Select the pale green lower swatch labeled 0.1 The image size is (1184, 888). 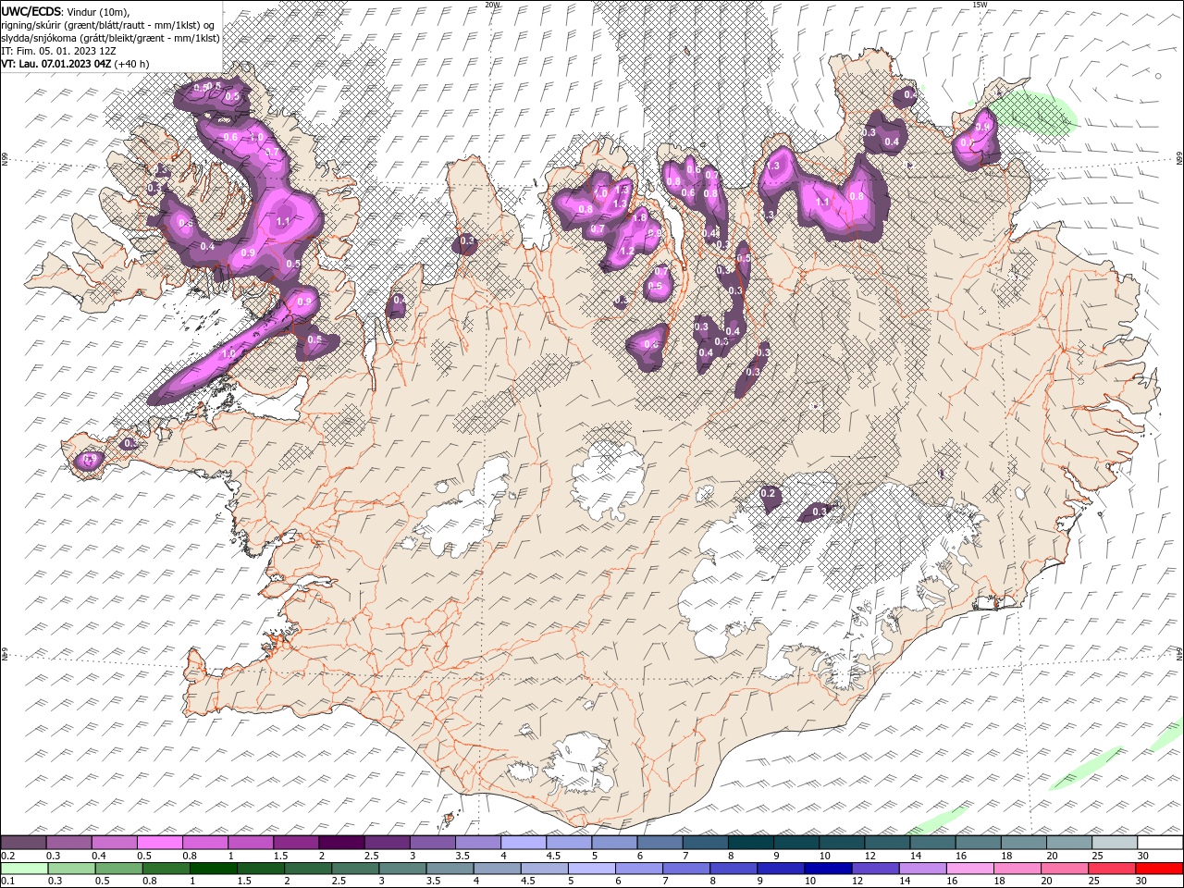click(24, 869)
